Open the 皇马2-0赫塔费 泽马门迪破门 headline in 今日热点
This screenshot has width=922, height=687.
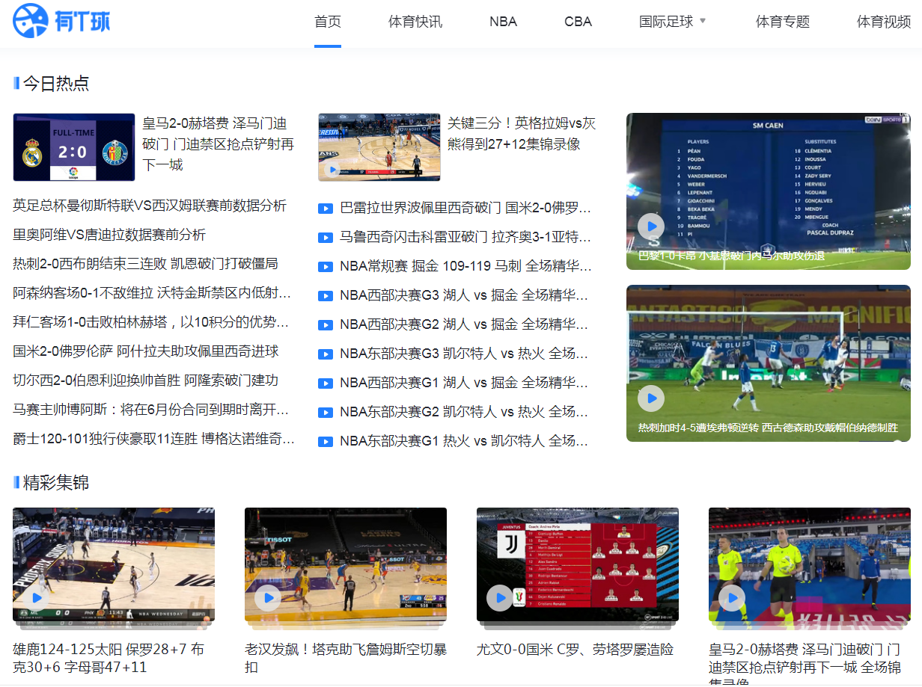point(219,144)
